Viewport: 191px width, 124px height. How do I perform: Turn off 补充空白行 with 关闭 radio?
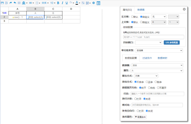point(147,111)
